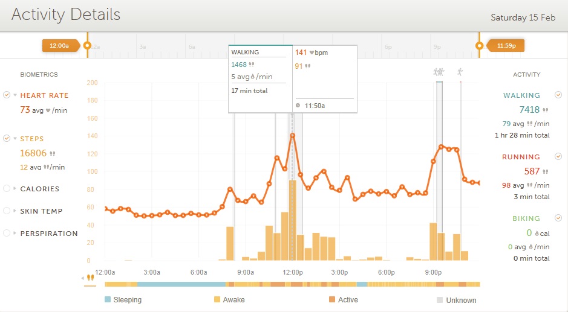This screenshot has width=568, height=312.
Task: Collapse the Heart Rate section arrow
Action: pos(15,95)
